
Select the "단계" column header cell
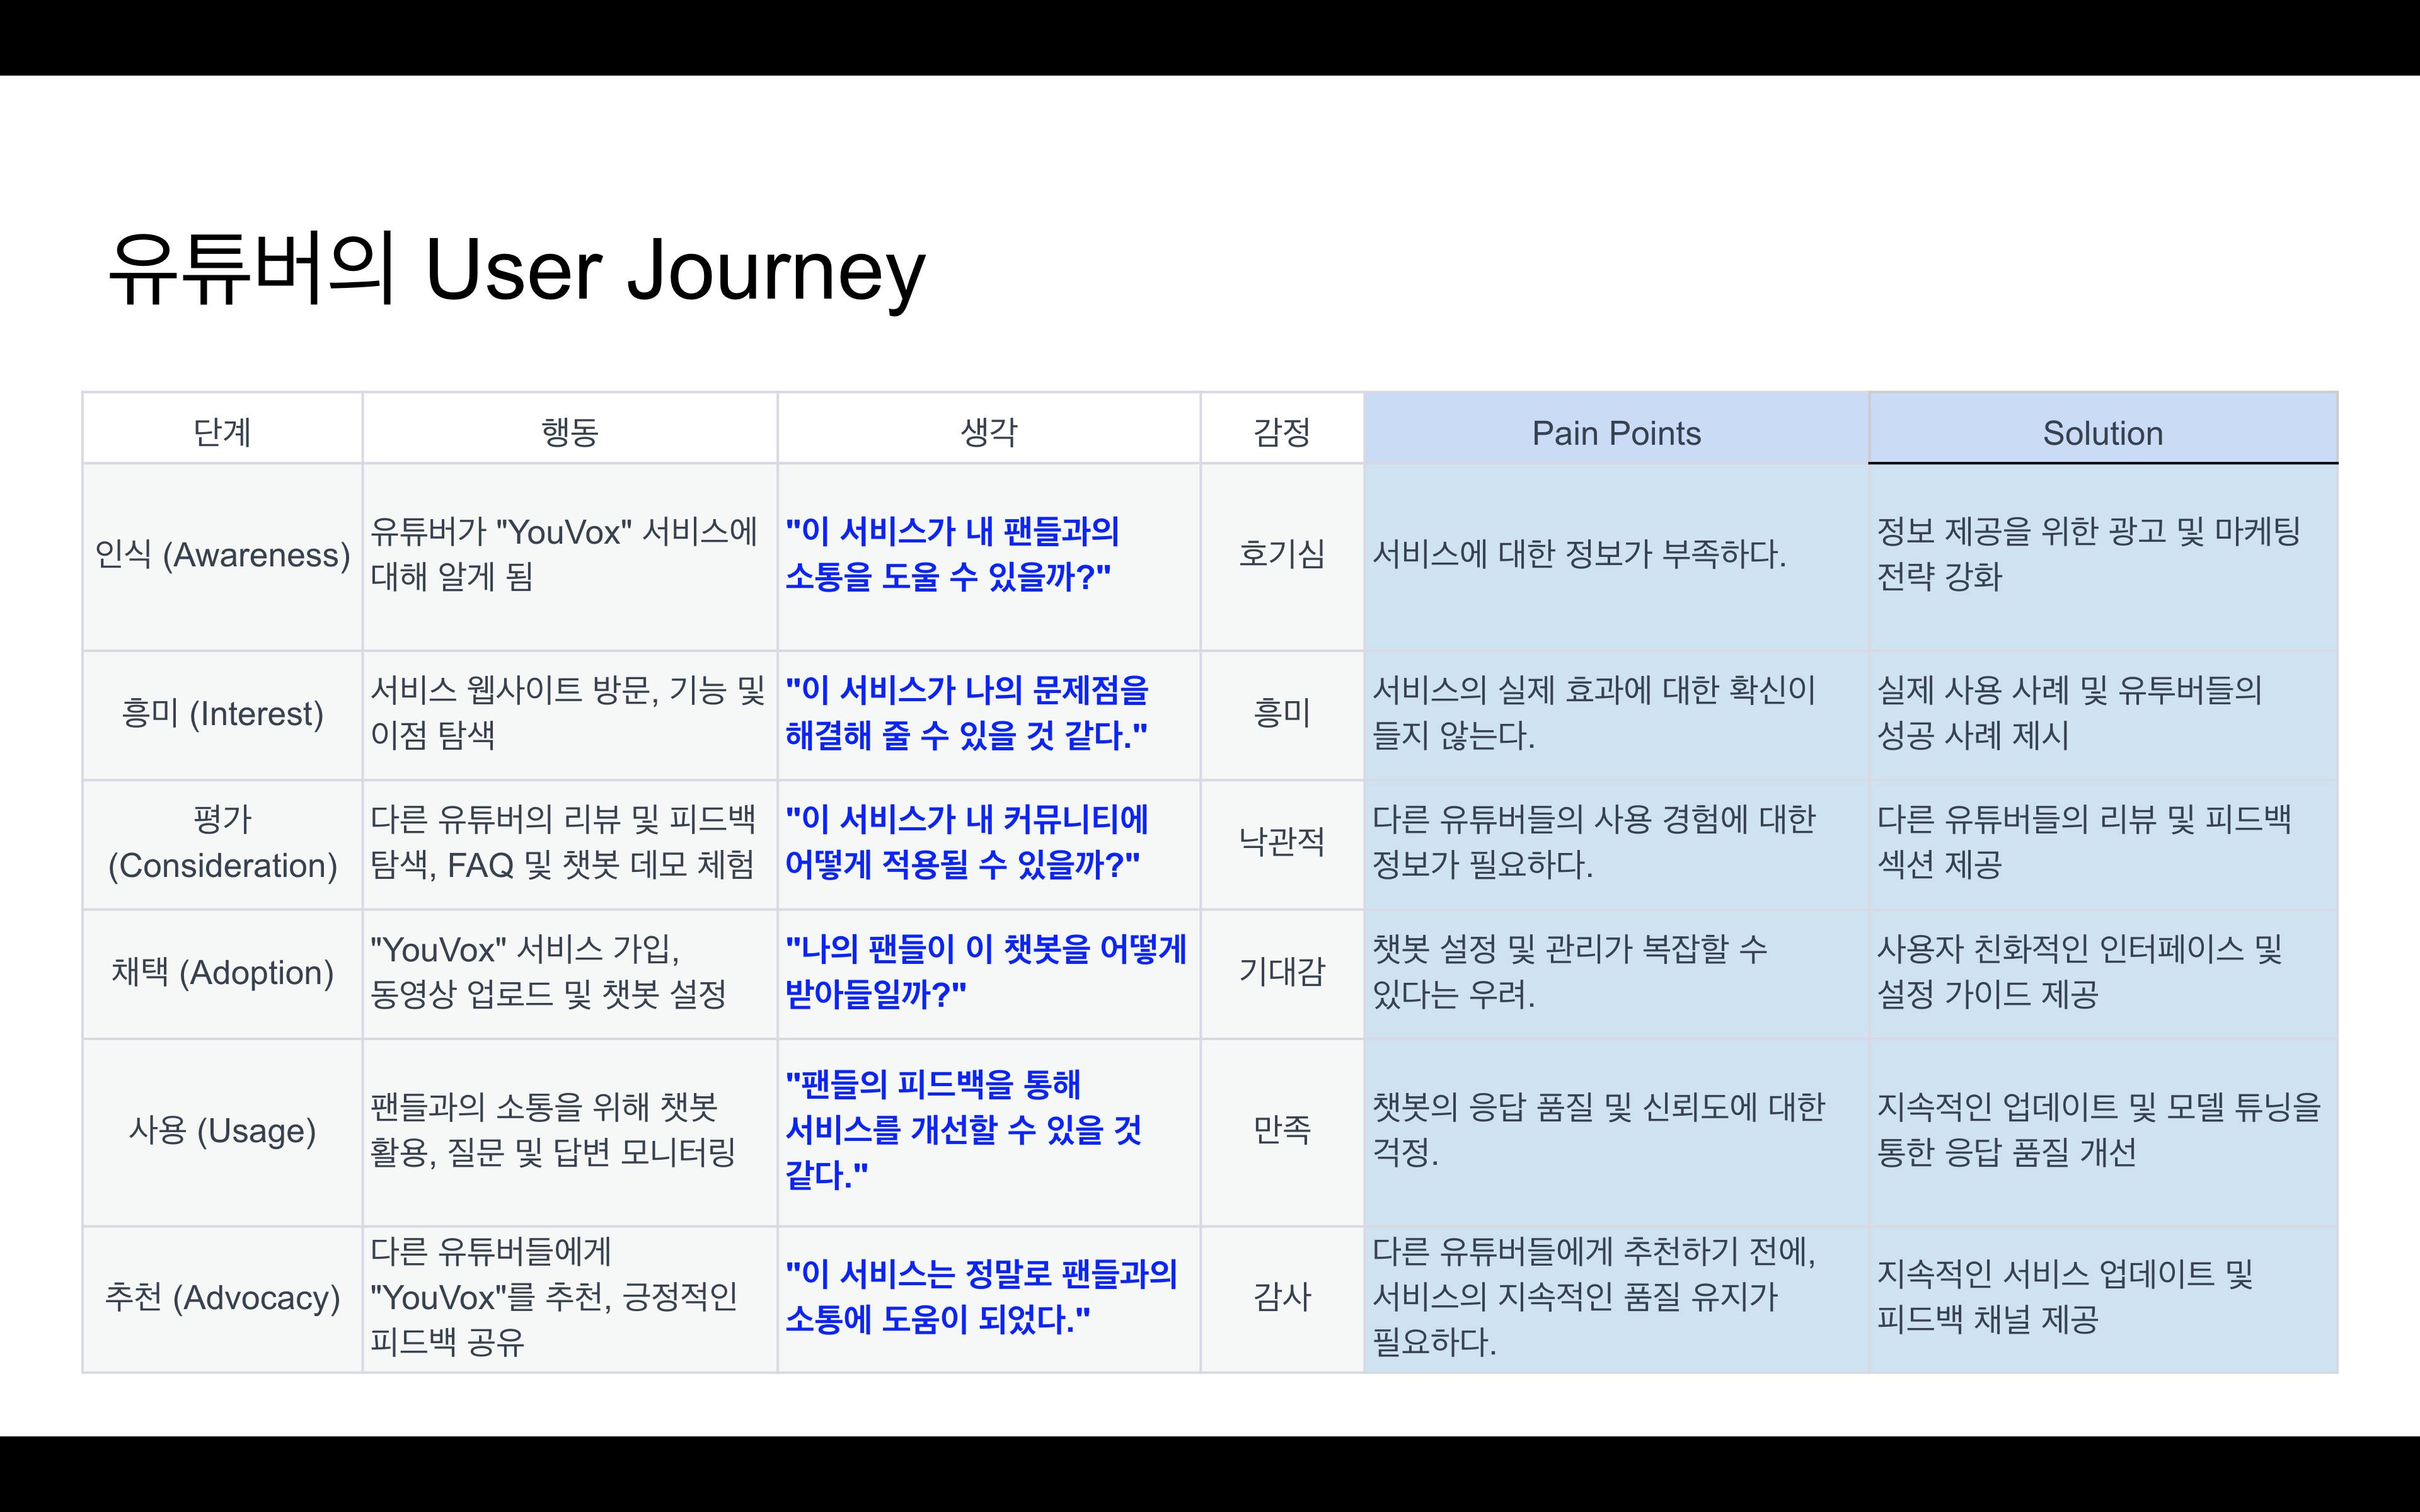(222, 428)
